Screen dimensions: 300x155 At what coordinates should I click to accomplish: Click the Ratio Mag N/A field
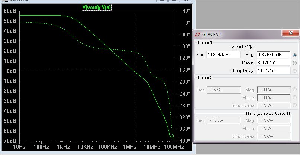274,120
